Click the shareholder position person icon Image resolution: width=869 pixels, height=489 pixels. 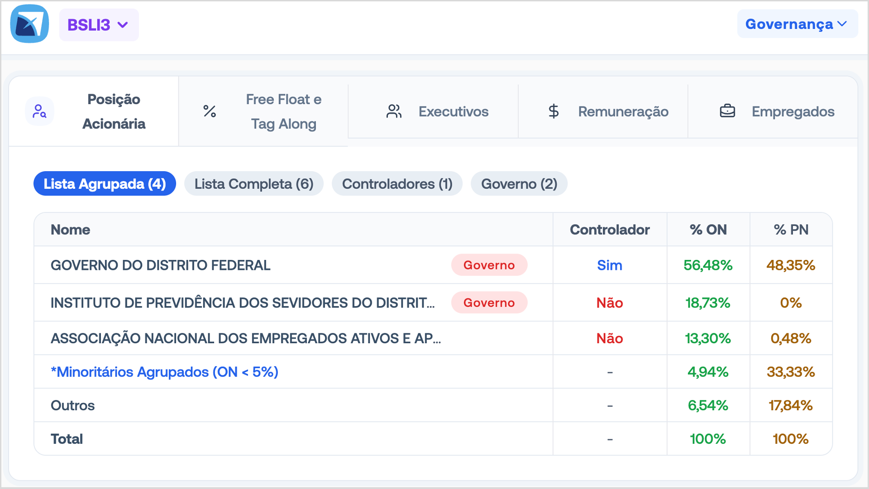[39, 111]
